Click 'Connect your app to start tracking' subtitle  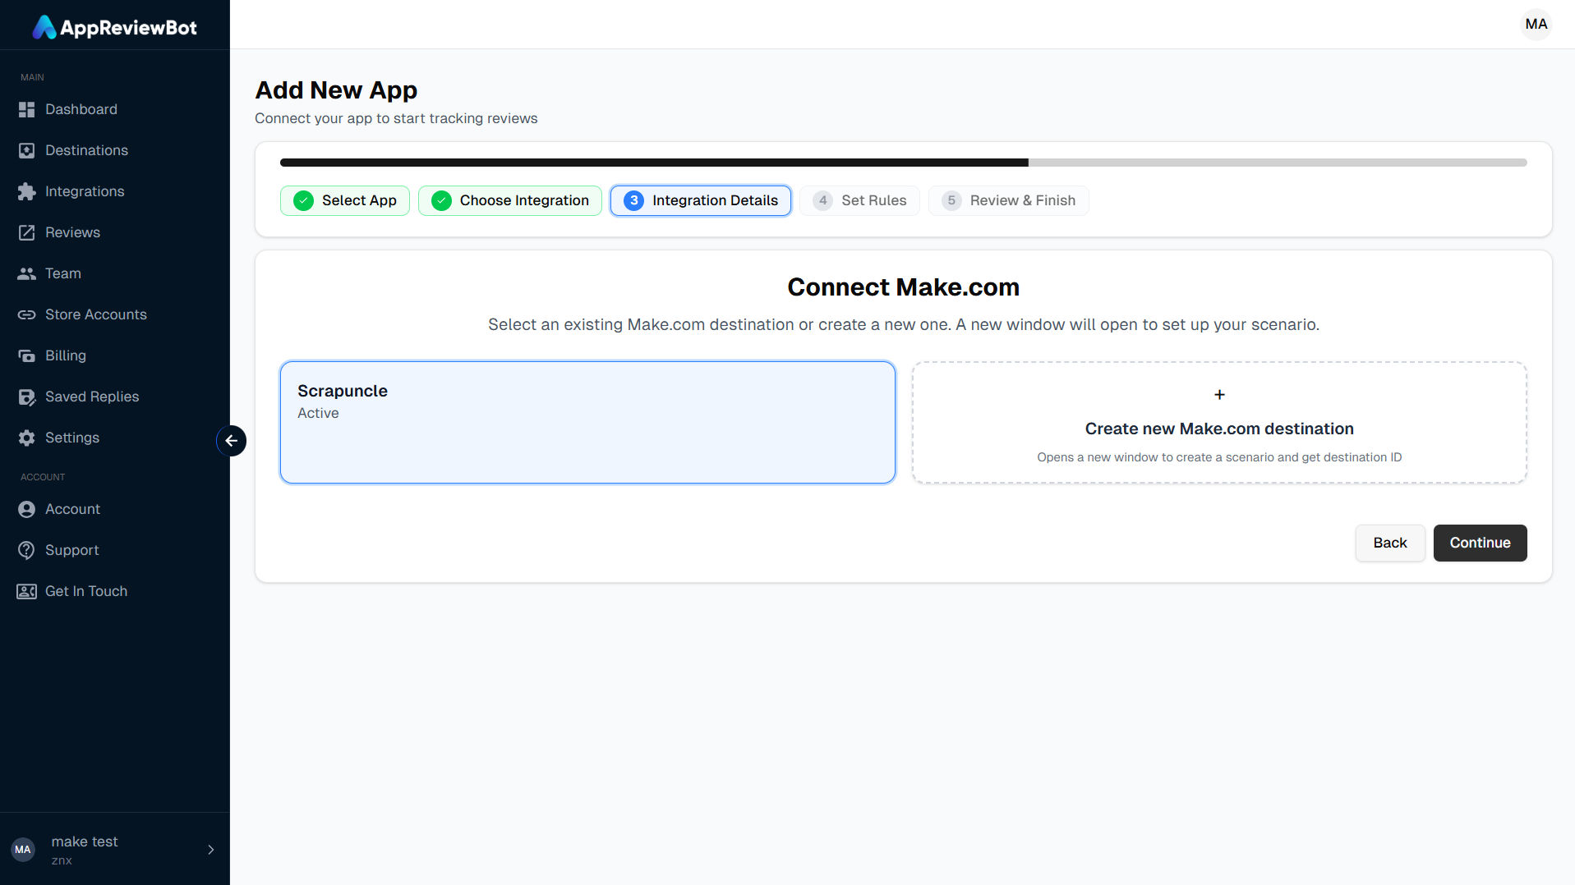pos(396,118)
